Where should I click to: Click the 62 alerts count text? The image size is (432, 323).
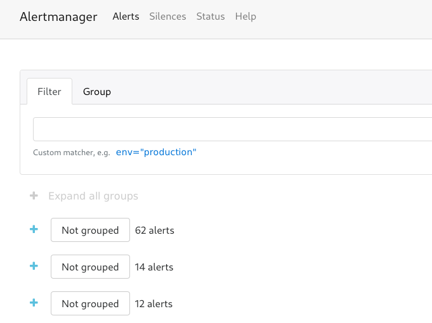pos(155,231)
